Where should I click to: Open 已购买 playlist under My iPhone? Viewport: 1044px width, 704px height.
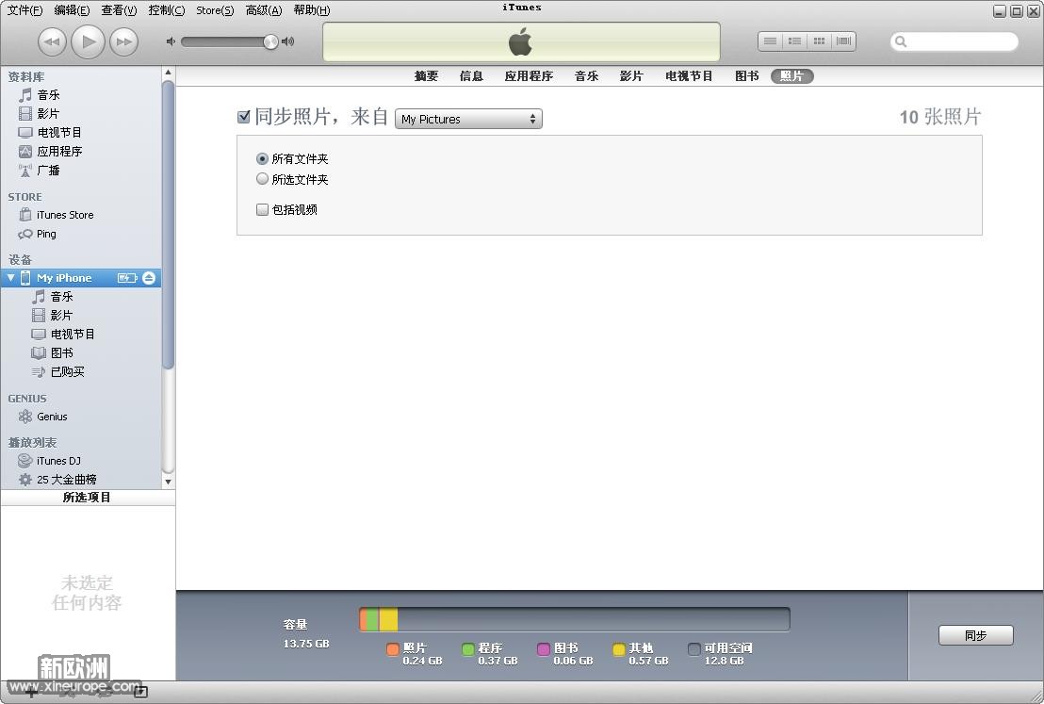click(57, 371)
